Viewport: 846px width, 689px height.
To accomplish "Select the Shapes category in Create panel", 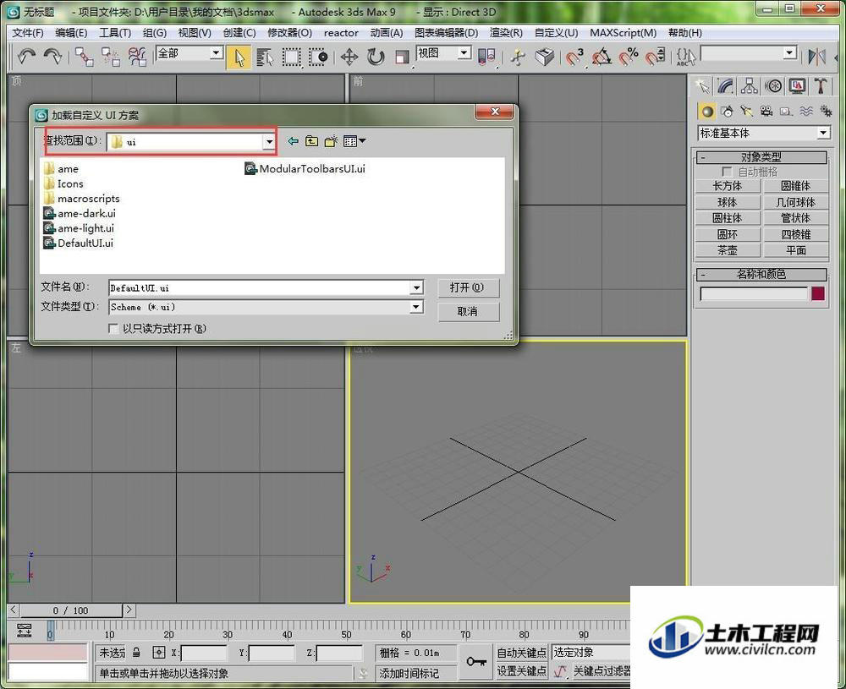I will pyautogui.click(x=727, y=111).
